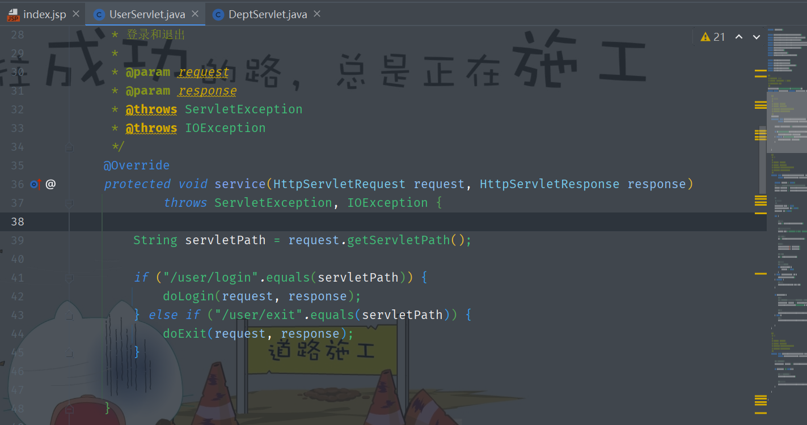Image resolution: width=807 pixels, height=425 pixels.
Task: Open the DeptServlet.java tab
Action: [x=267, y=14]
